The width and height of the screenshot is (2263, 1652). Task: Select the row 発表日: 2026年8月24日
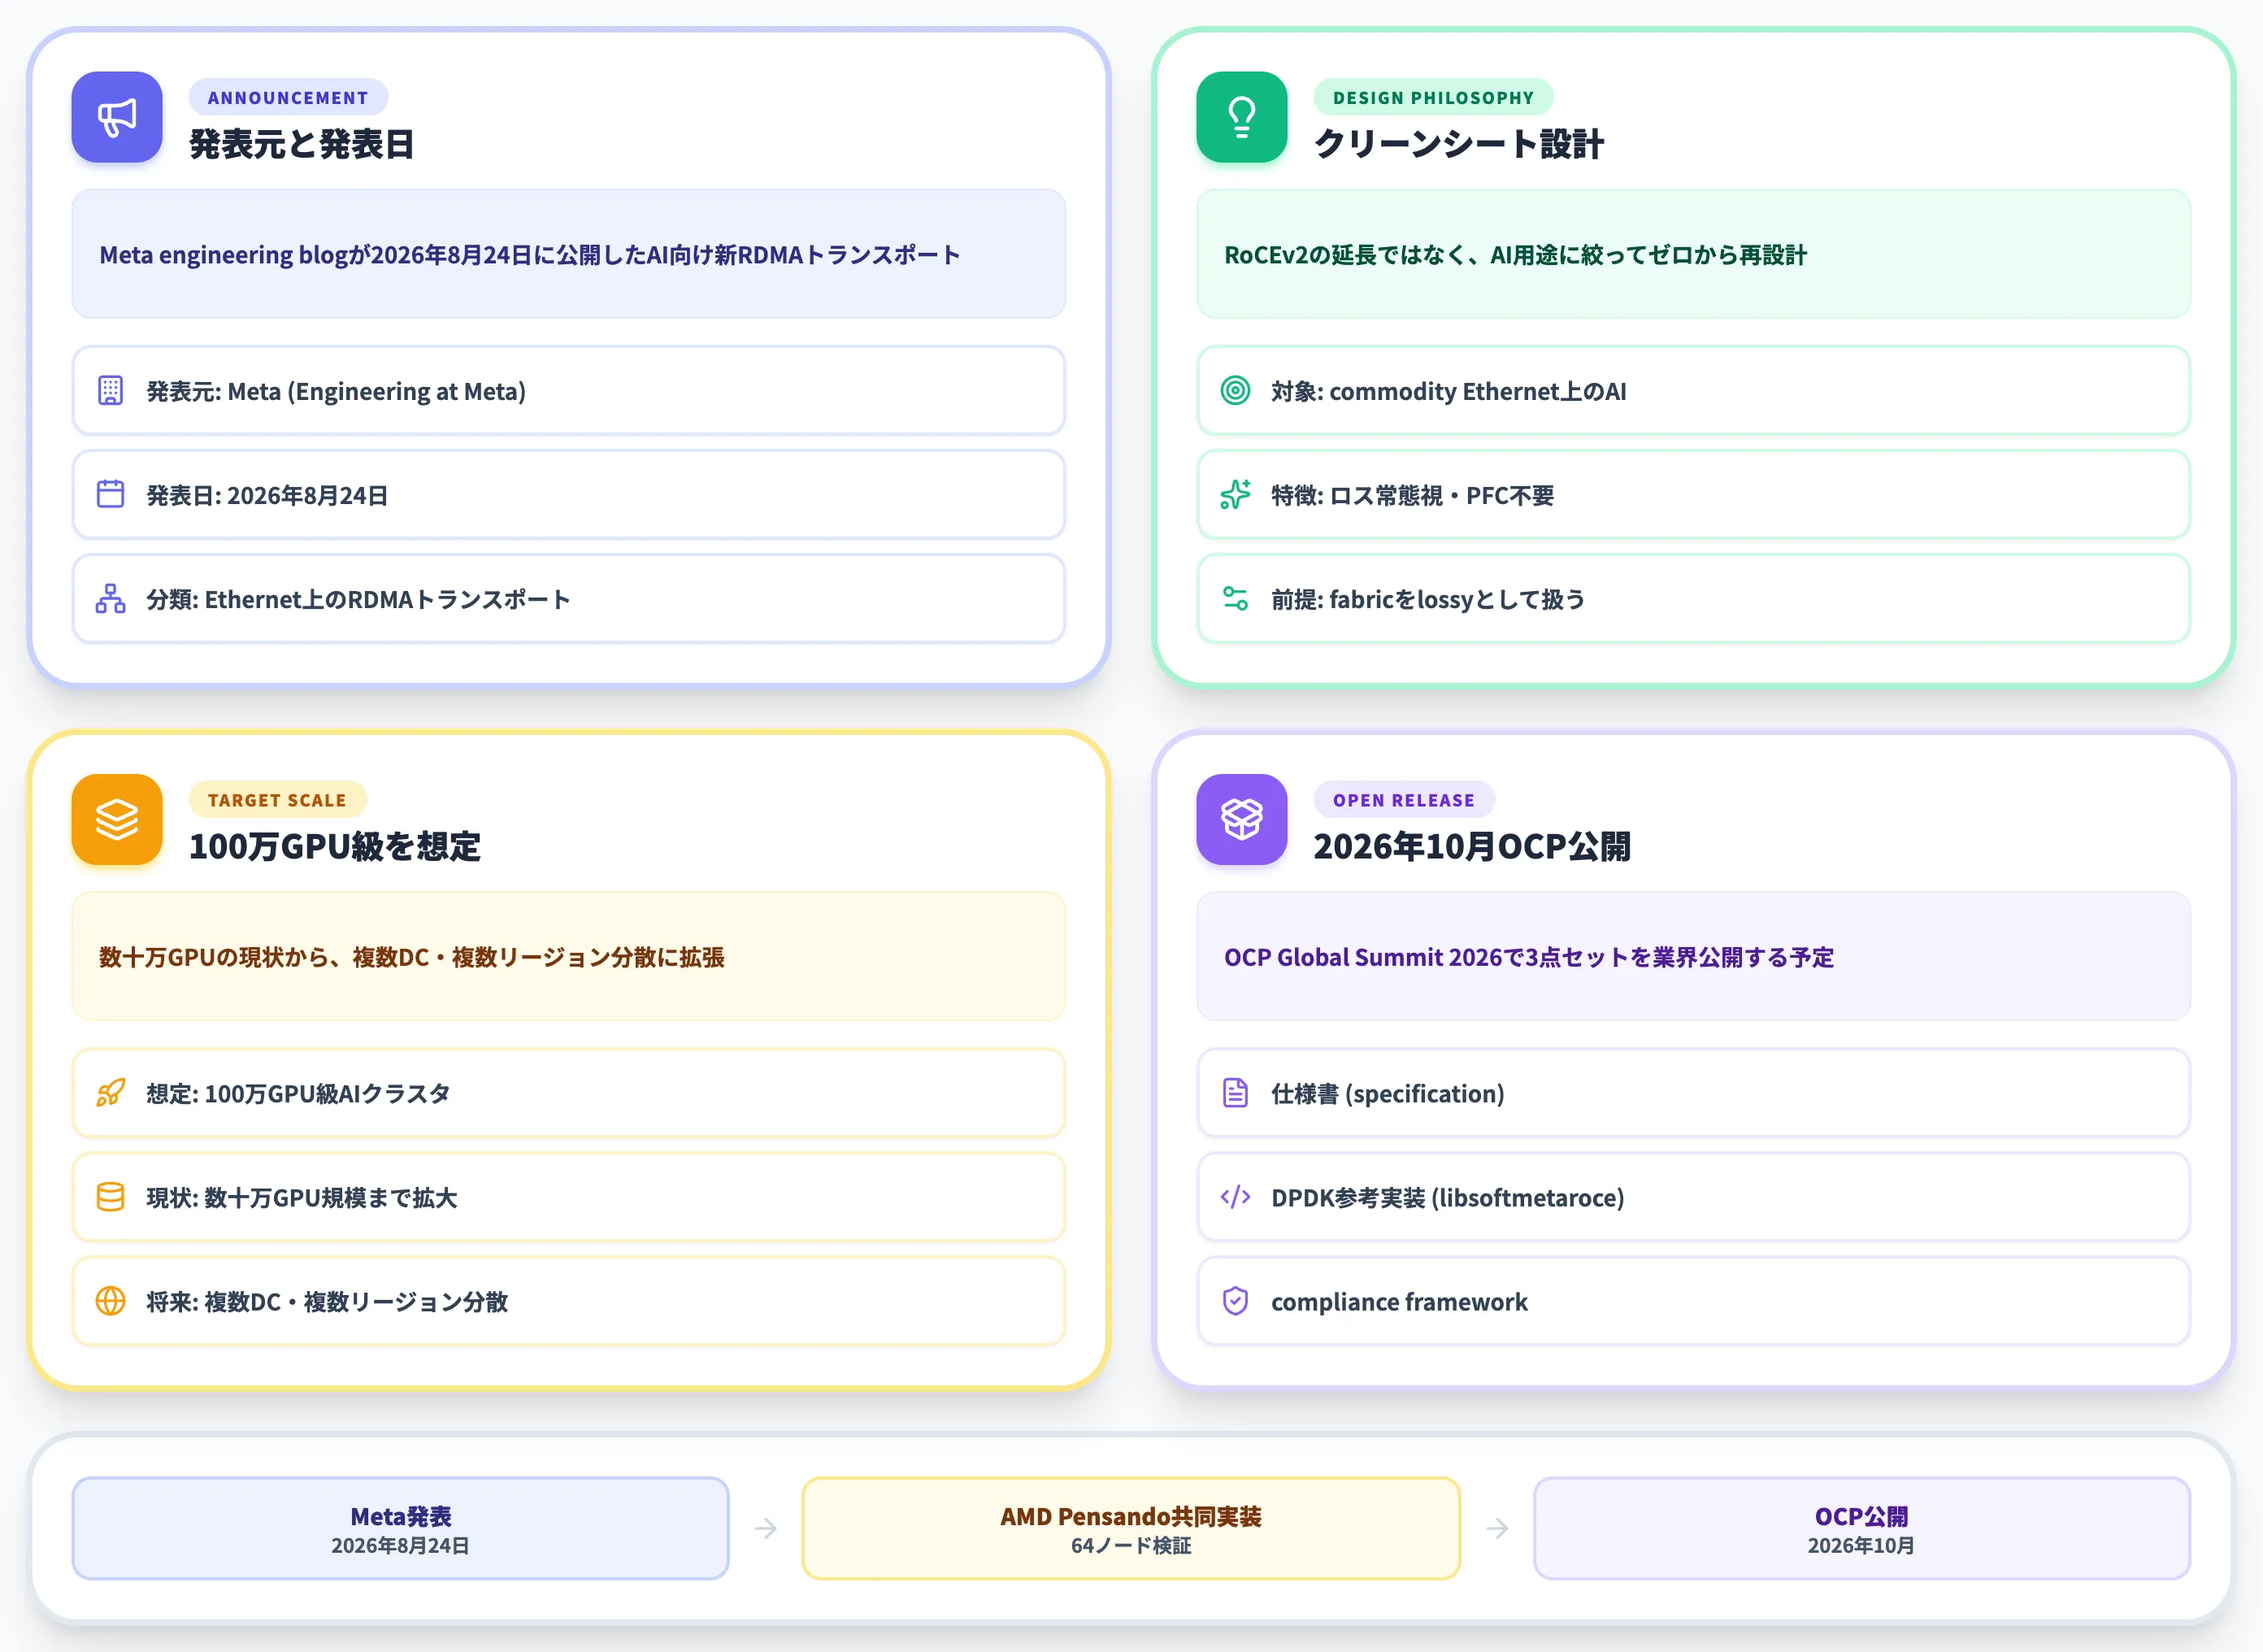click(x=569, y=495)
